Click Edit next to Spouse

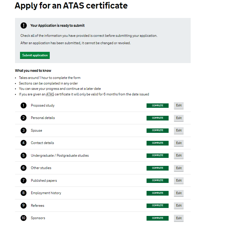[179, 130]
